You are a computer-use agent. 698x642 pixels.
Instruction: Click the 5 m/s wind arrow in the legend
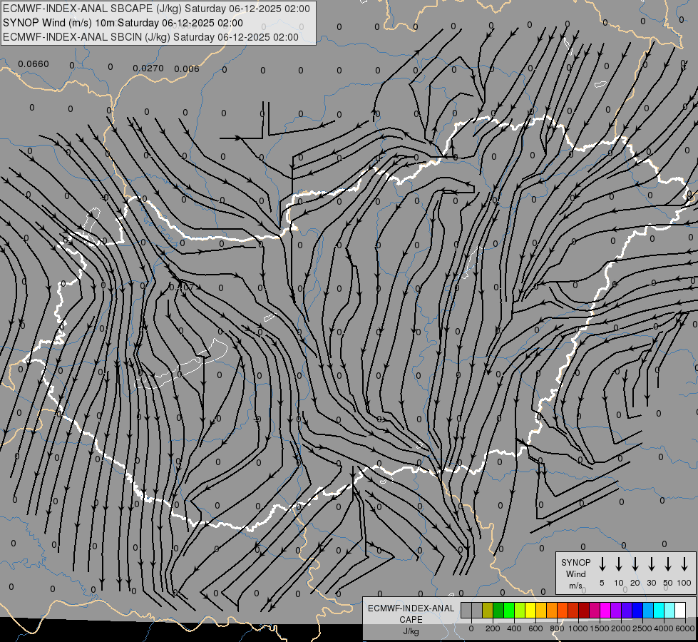(602, 564)
